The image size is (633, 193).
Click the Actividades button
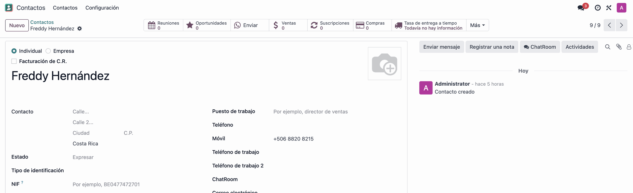[580, 47]
